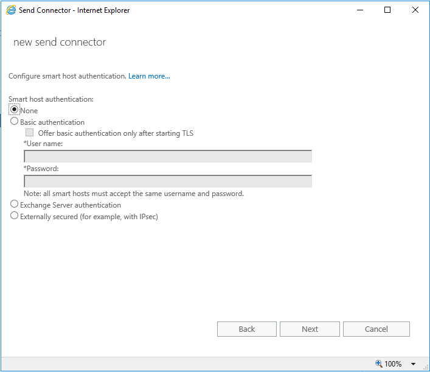Click the Back button

click(247, 329)
